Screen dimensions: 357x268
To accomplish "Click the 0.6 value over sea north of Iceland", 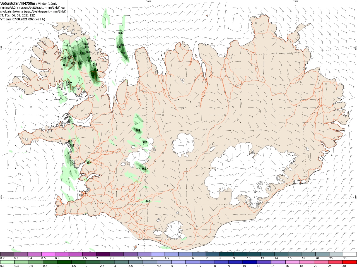I will [120, 33].
